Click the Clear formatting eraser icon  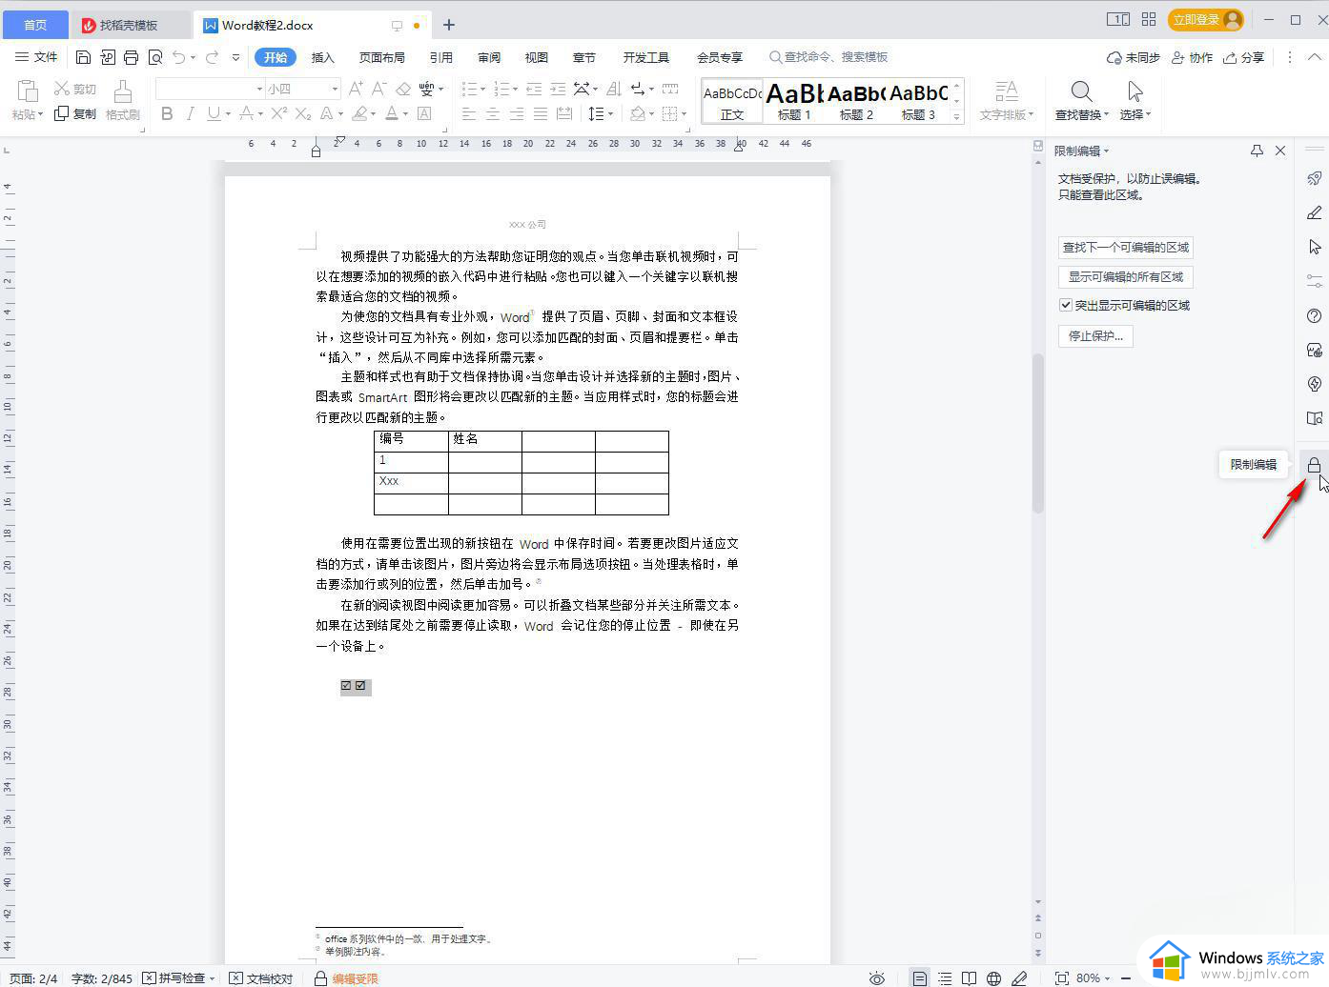(x=403, y=89)
